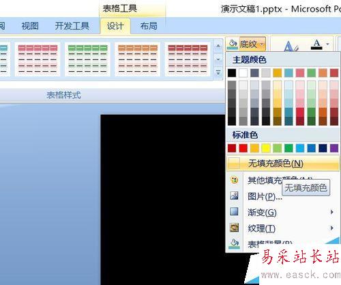Open the 开发工具 tab
The height and width of the screenshot is (285, 341).
coord(72,26)
